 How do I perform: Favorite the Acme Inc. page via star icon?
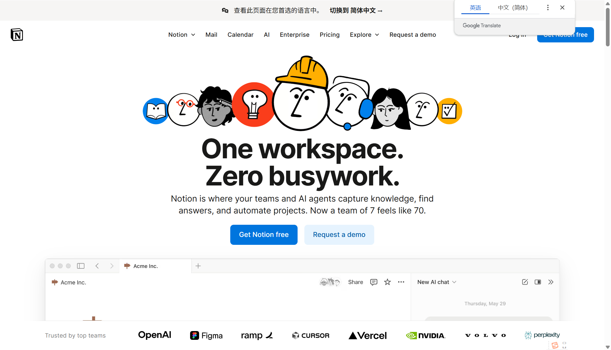pyautogui.click(x=387, y=282)
